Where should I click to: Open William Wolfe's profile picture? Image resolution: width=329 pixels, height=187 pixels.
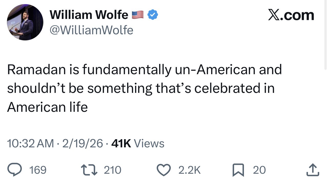[25, 22]
